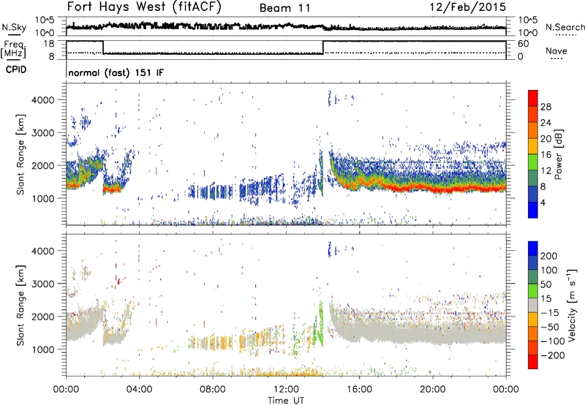Viewport: 585px width, 405px height.
Task: Click the blue bottom of the Power color bar
Action: pyautogui.click(x=533, y=210)
